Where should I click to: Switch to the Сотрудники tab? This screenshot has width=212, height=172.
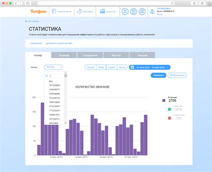coord(90,55)
